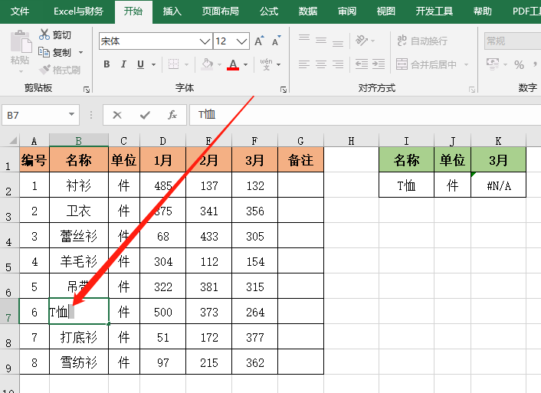Open the fill color dropdown arrow

[219, 64]
